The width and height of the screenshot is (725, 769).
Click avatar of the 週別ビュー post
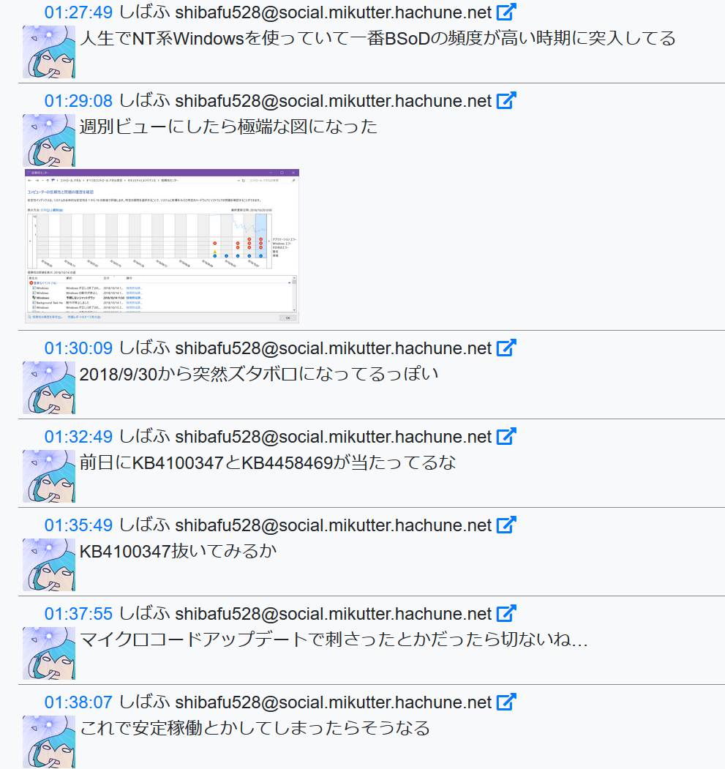tap(49, 140)
